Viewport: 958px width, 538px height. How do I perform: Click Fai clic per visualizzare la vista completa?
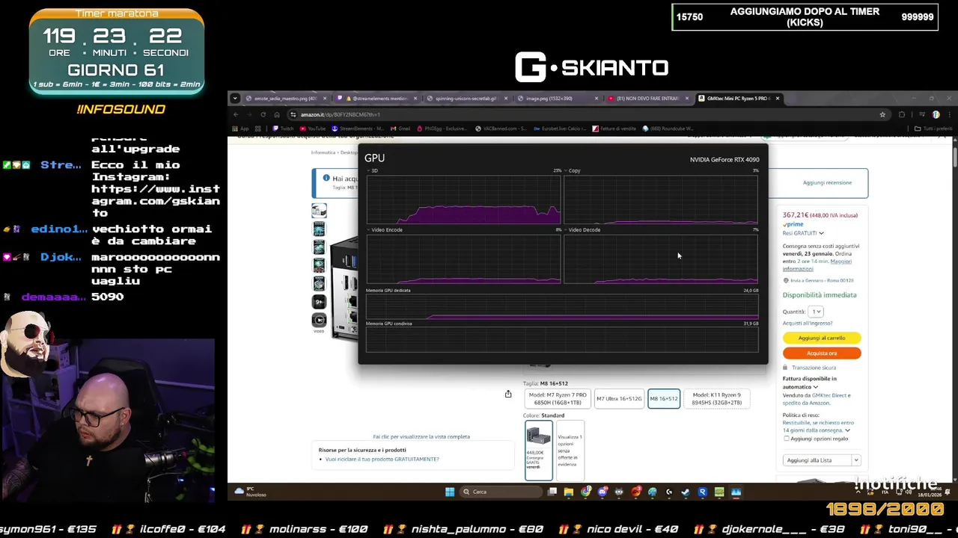(421, 436)
